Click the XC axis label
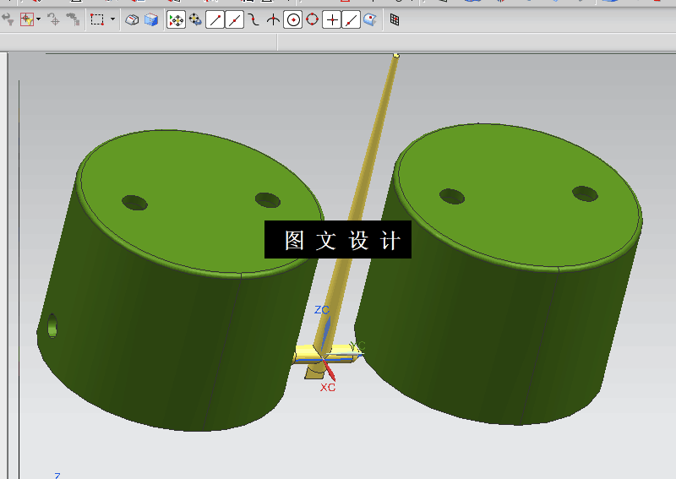The image size is (676, 479). (x=328, y=387)
